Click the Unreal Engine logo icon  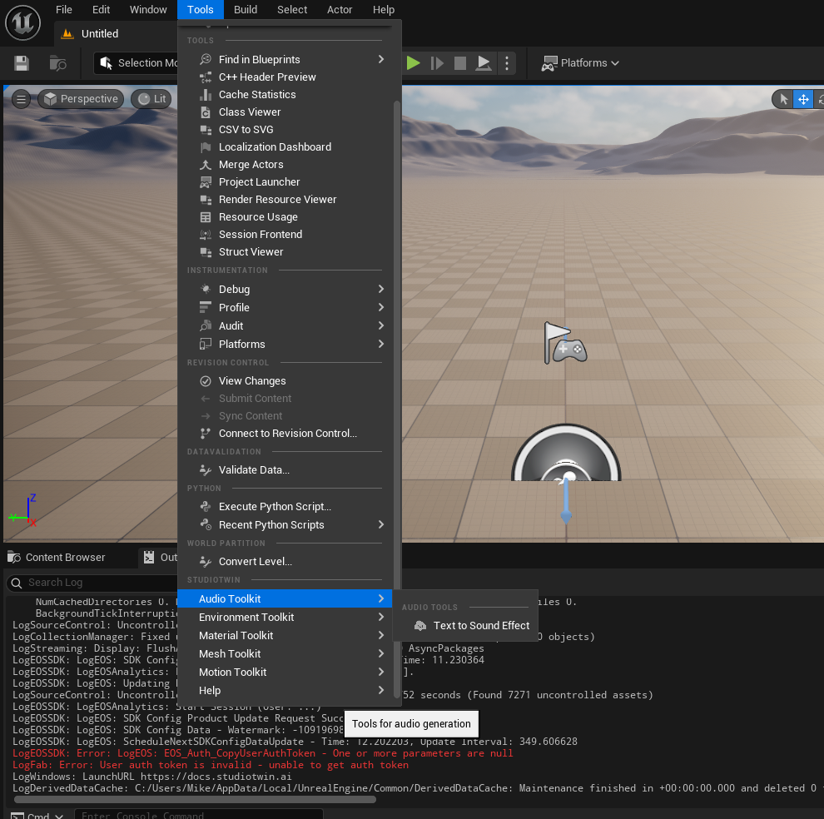click(22, 22)
